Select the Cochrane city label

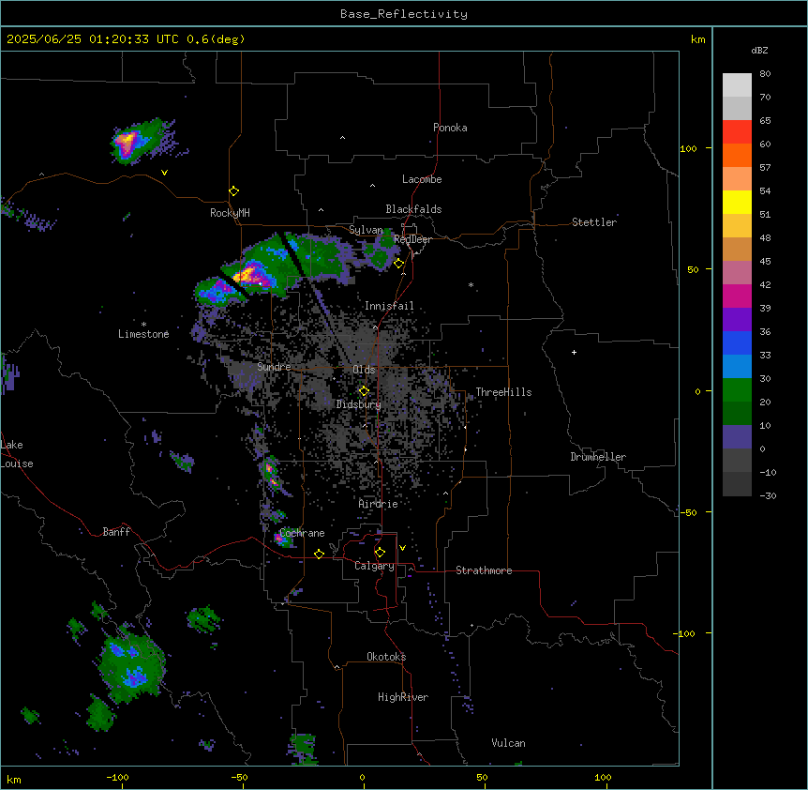coord(302,533)
